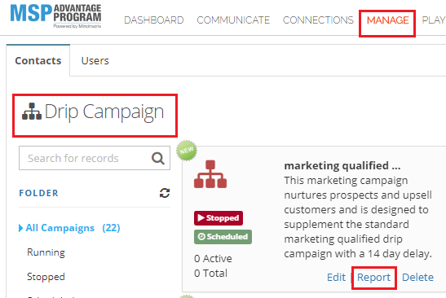
Task: Click the red Stopped status badge
Action: coord(219,218)
